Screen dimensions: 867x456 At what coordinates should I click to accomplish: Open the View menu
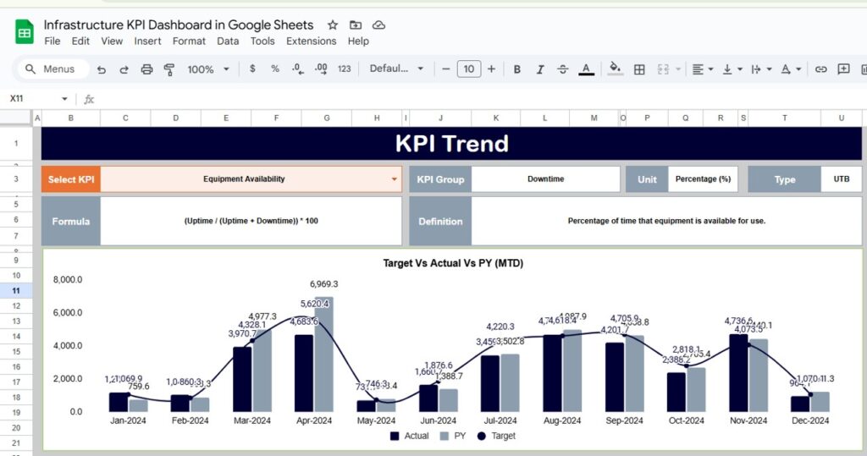tap(112, 41)
